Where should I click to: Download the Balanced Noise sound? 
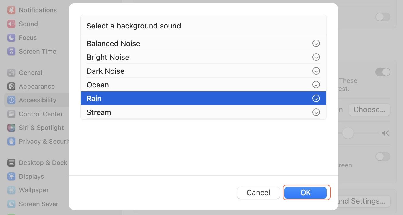[316, 43]
